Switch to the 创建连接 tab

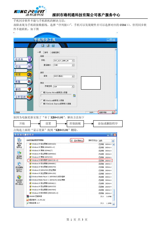[55, 52]
